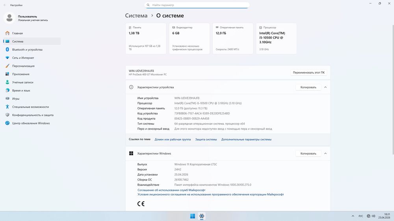Click Сборка ОС value 26100.7462
394x221 pixels.
tap(181, 180)
